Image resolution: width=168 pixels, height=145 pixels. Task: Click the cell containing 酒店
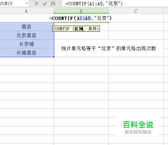pos(27,27)
